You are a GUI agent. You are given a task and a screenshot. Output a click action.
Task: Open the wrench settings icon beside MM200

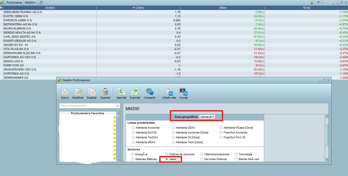(41, 3)
